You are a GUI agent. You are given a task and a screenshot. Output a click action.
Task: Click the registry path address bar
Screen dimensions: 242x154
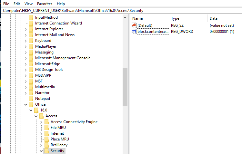(x=122, y=11)
